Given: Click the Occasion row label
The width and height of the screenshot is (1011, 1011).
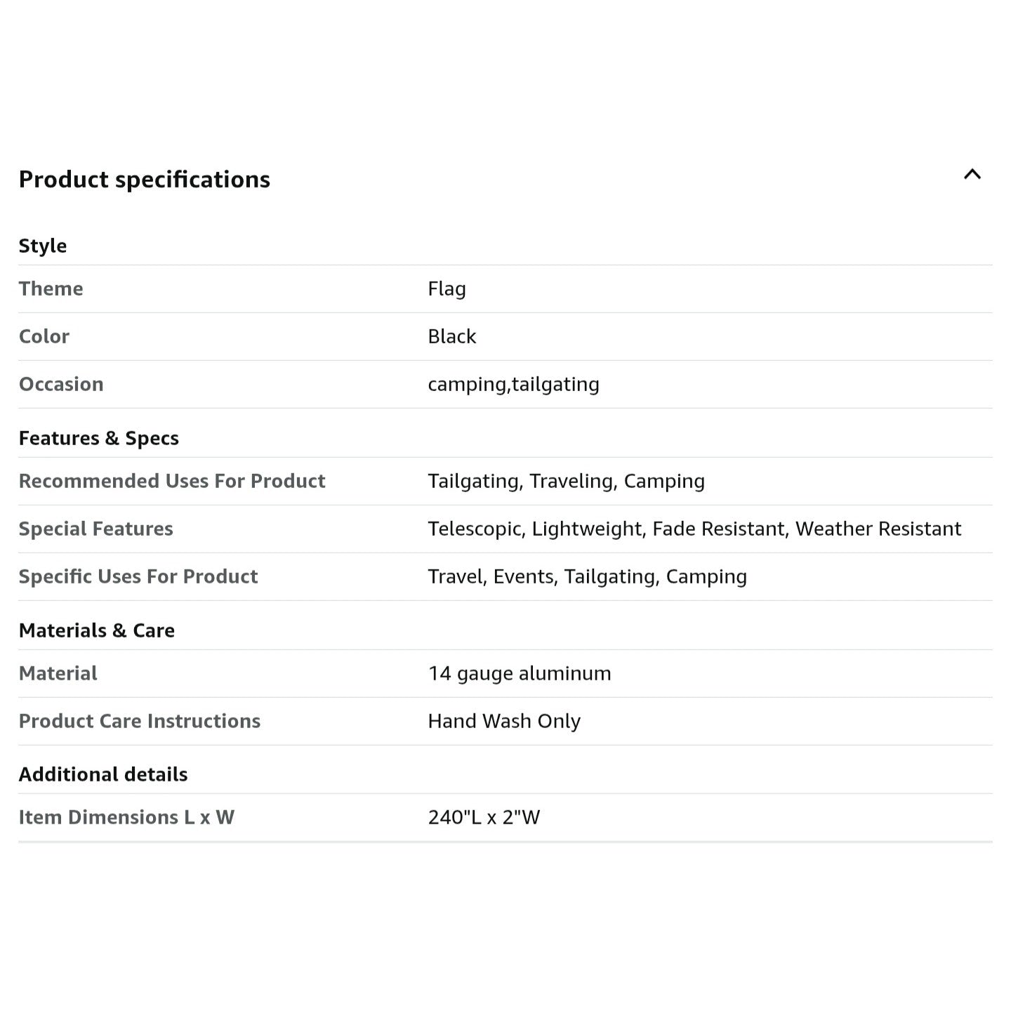Looking at the screenshot, I should point(61,384).
